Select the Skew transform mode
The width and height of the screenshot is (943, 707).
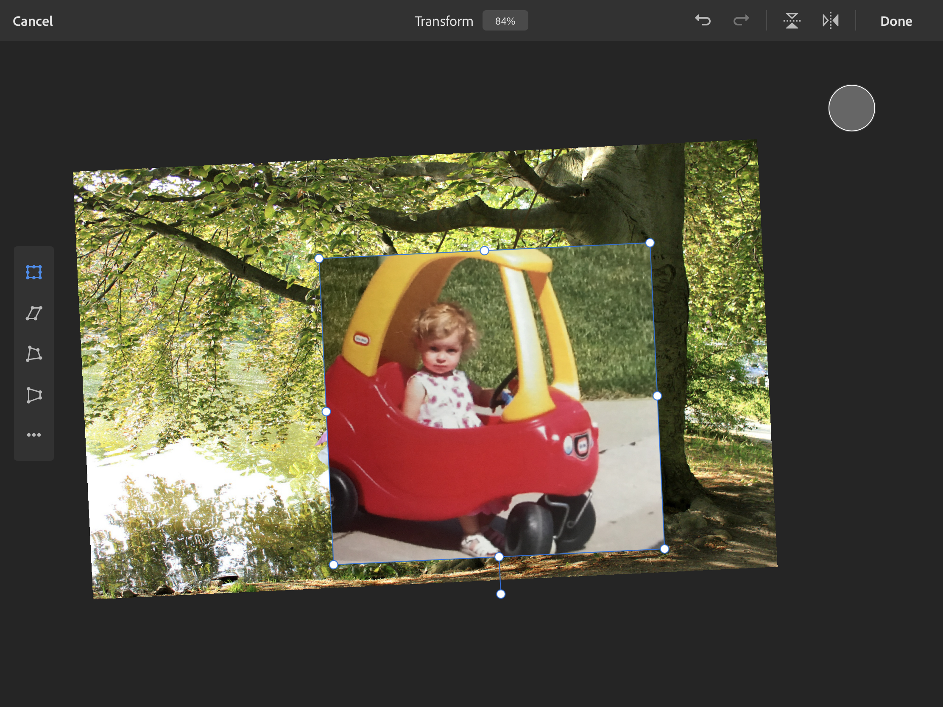[x=33, y=313]
